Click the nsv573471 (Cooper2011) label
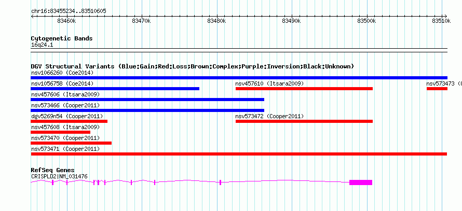 coord(65,149)
